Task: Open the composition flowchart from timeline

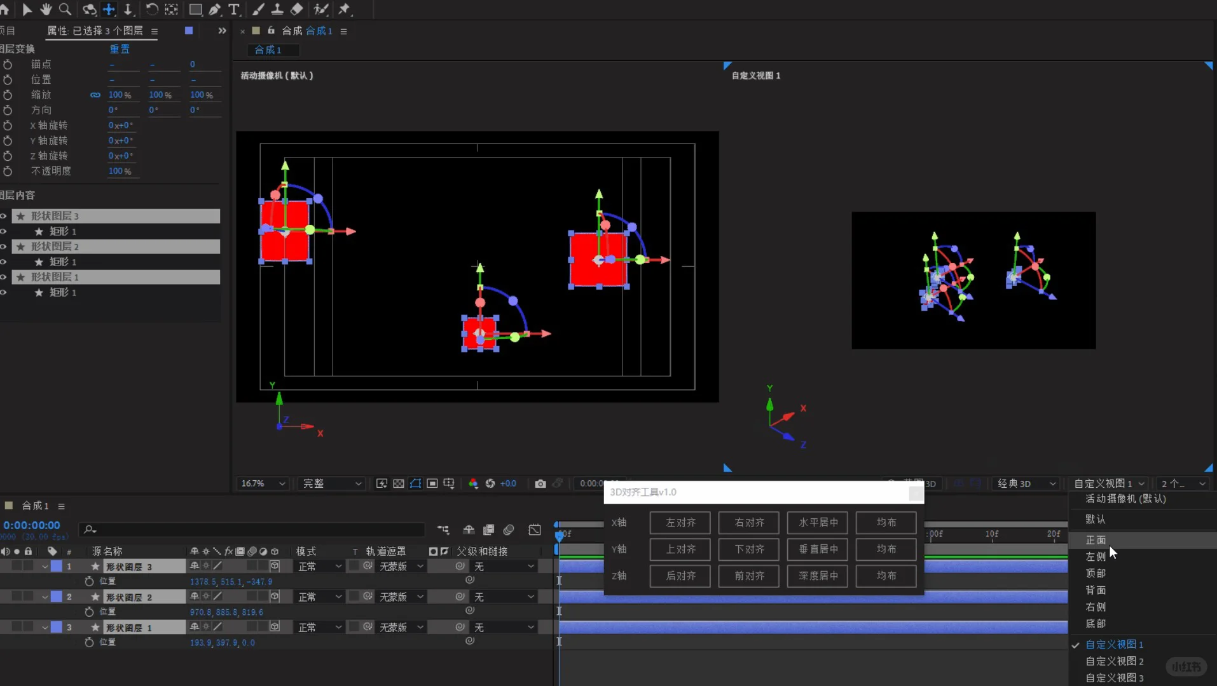Action: [x=443, y=530]
